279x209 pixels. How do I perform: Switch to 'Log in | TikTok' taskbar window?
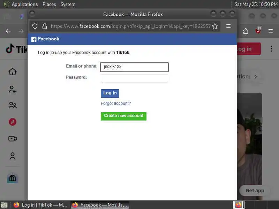40,205
